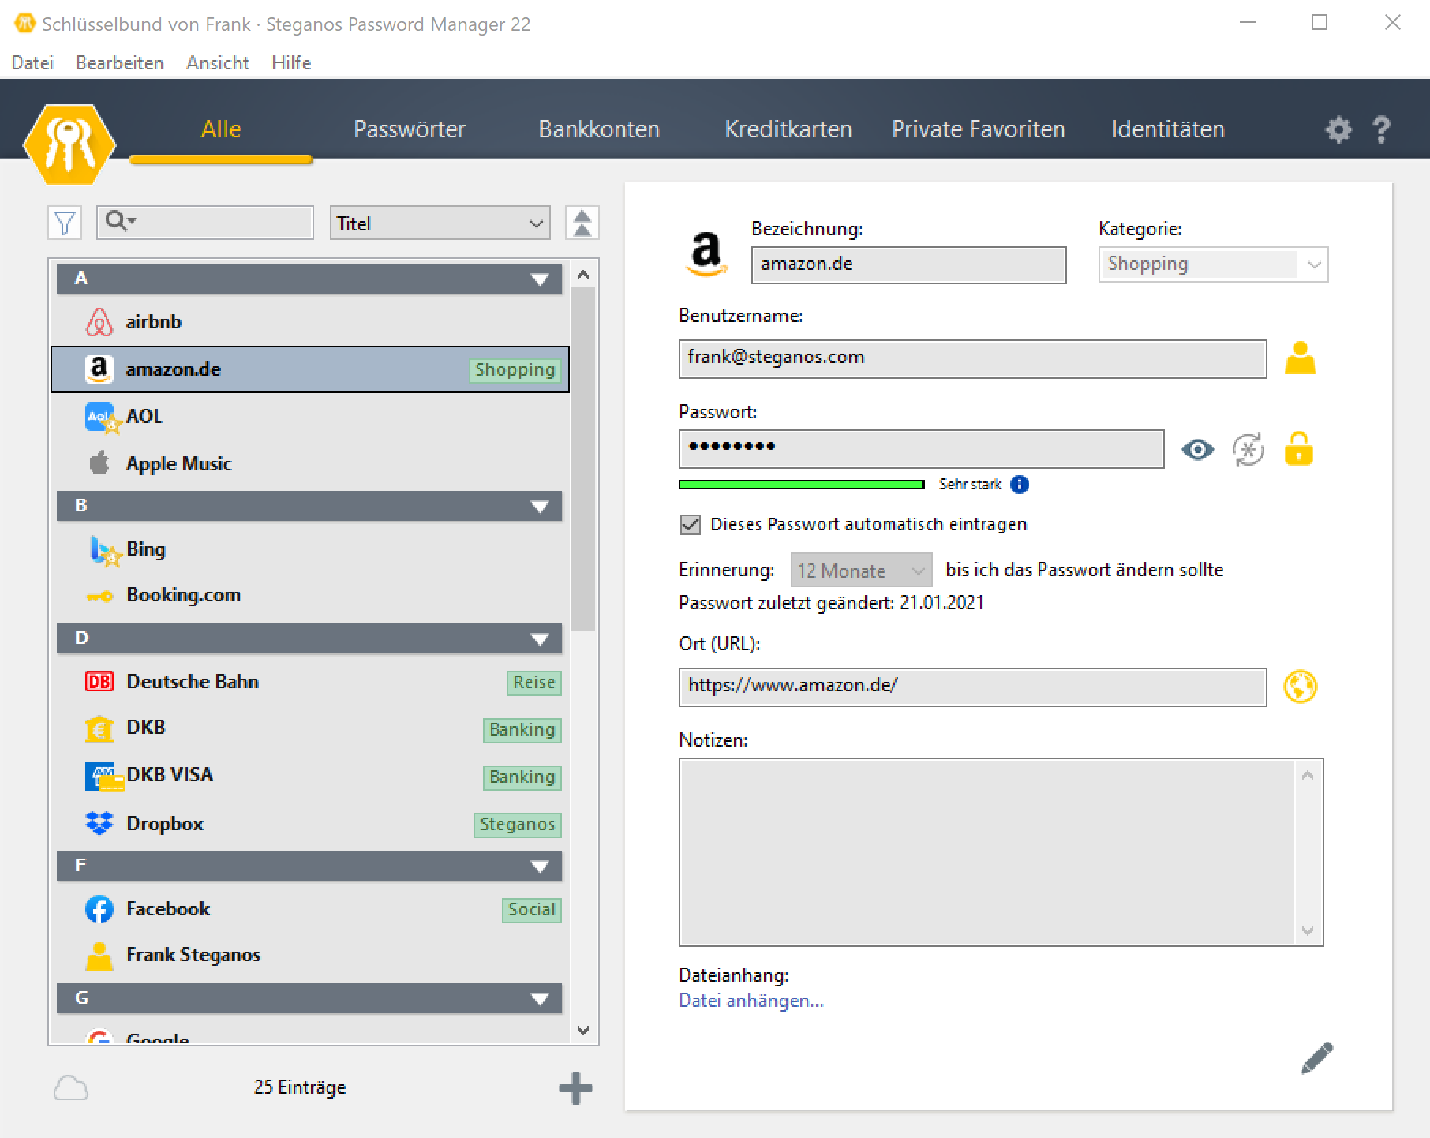1430x1138 pixels.
Task: Select the Apple Music entry
Action: (x=309, y=464)
